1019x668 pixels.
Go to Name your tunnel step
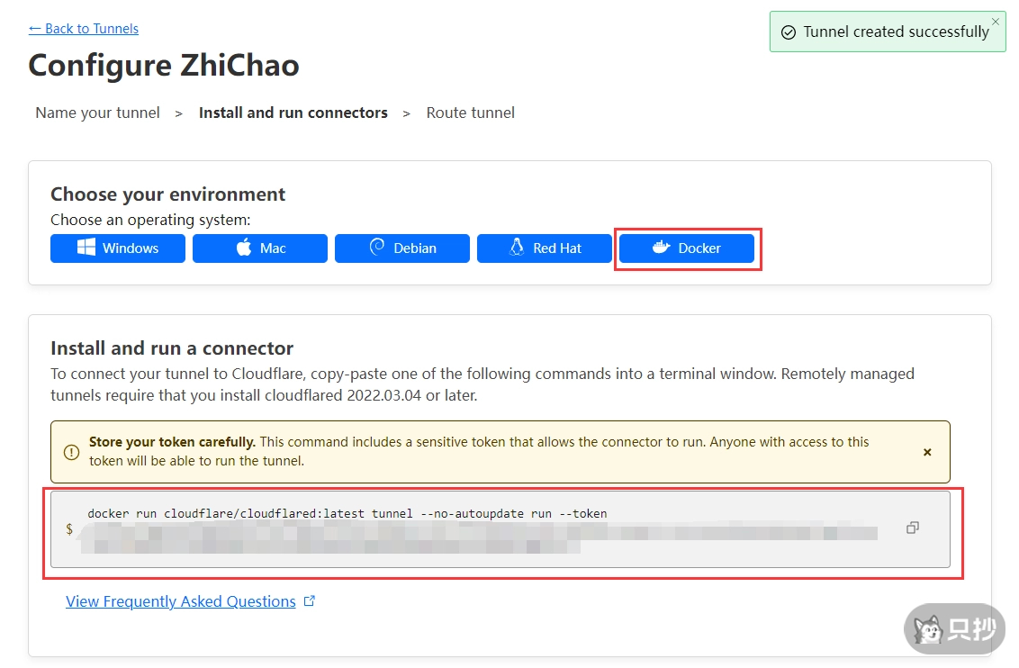(97, 113)
